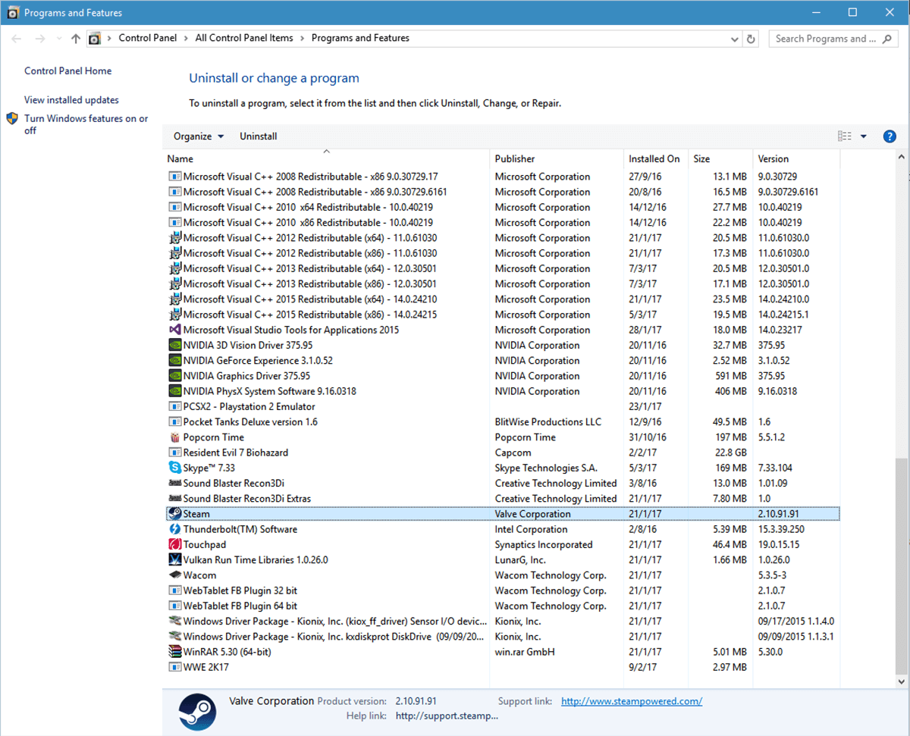The image size is (910, 736).
Task: Click the Visual Studio Tools for Applications icon
Action: pyautogui.click(x=175, y=330)
